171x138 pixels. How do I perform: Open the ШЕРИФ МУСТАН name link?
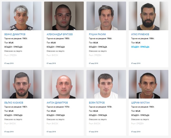coord(140,103)
